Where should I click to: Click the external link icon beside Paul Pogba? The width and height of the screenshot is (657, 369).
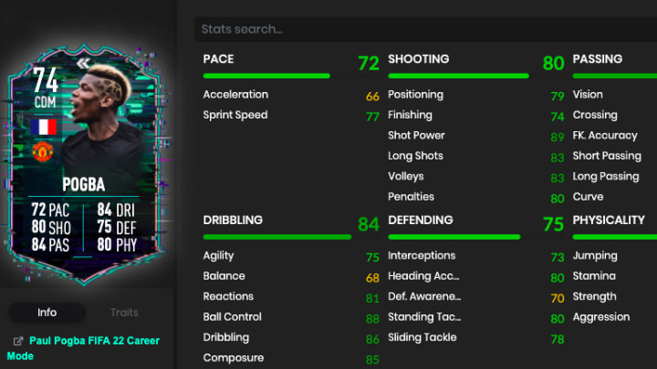(x=18, y=342)
